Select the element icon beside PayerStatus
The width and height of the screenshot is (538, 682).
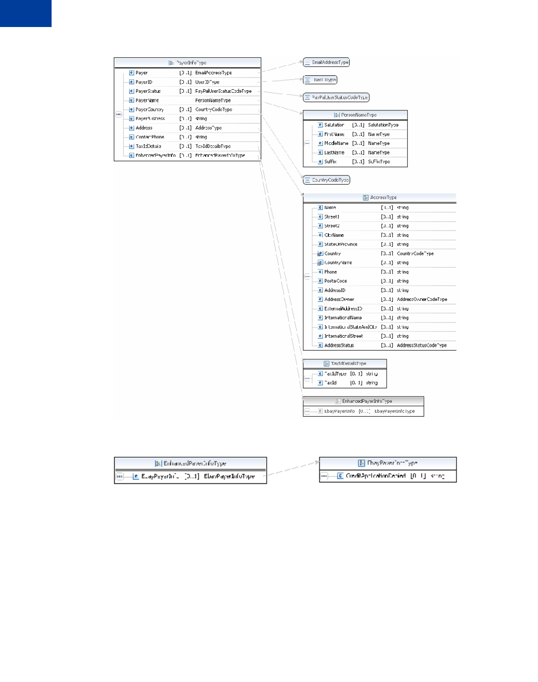click(x=132, y=91)
